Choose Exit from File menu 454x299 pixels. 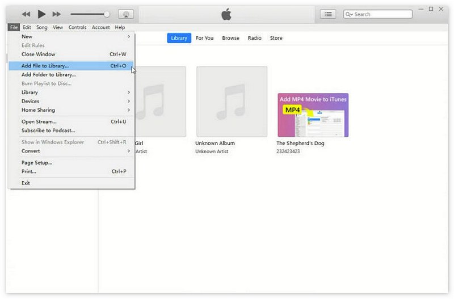tap(72, 183)
